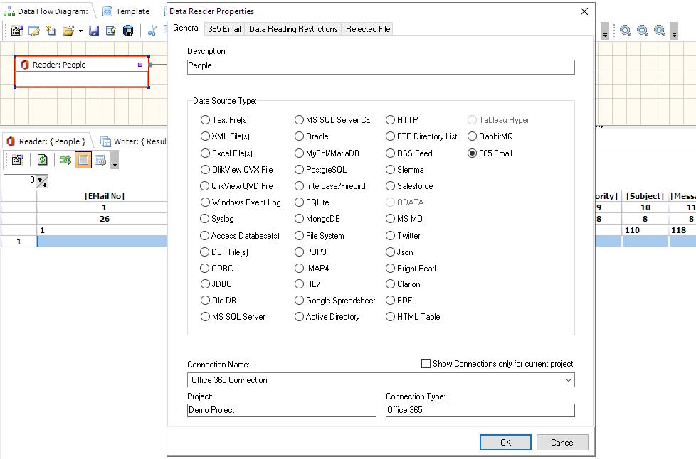Switch to the Writer tab

[133, 141]
